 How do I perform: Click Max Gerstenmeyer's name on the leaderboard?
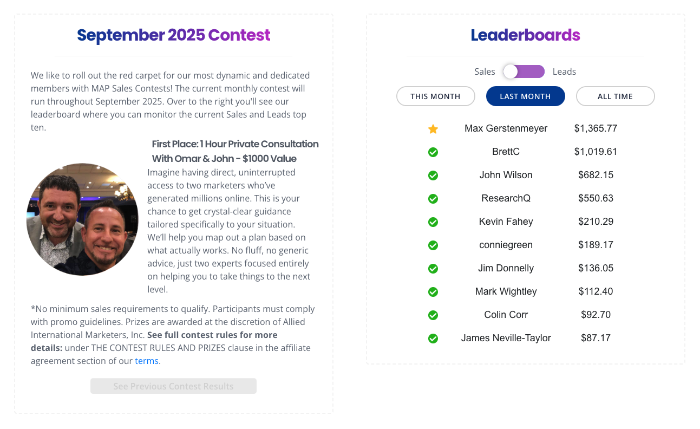506,128
